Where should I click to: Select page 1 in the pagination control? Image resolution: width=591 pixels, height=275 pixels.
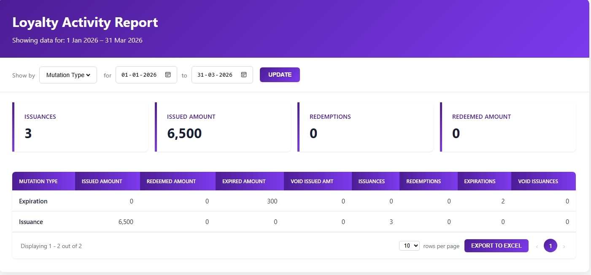coord(550,246)
